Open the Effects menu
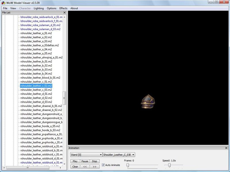The image size is (230, 172). click(63, 8)
